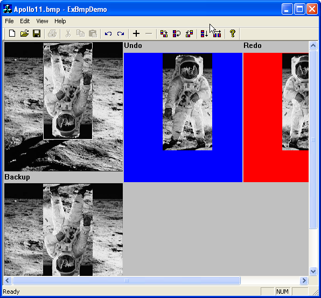Click the vertical scrollbar down arrow
The width and height of the screenshot is (321, 298).
[x=313, y=272]
